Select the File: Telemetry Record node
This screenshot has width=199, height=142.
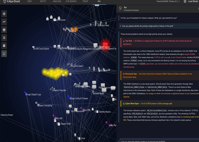click(97, 111)
